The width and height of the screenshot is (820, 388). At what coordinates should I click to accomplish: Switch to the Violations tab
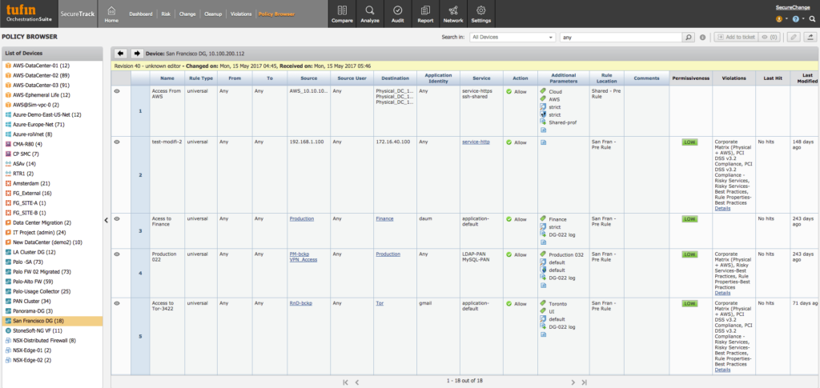(240, 14)
